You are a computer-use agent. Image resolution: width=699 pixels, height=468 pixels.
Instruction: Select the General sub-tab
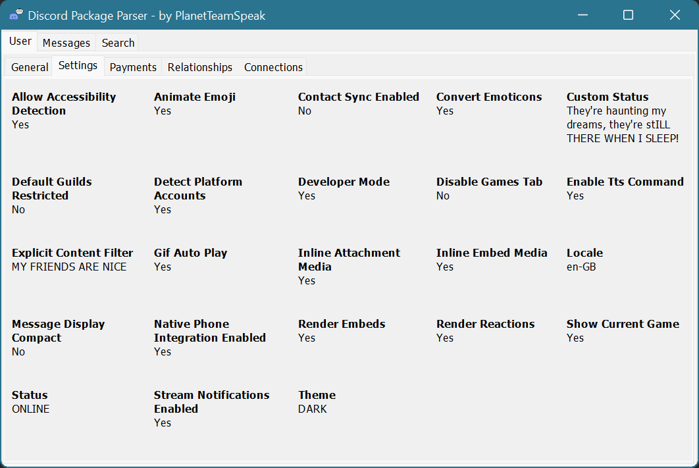click(30, 67)
